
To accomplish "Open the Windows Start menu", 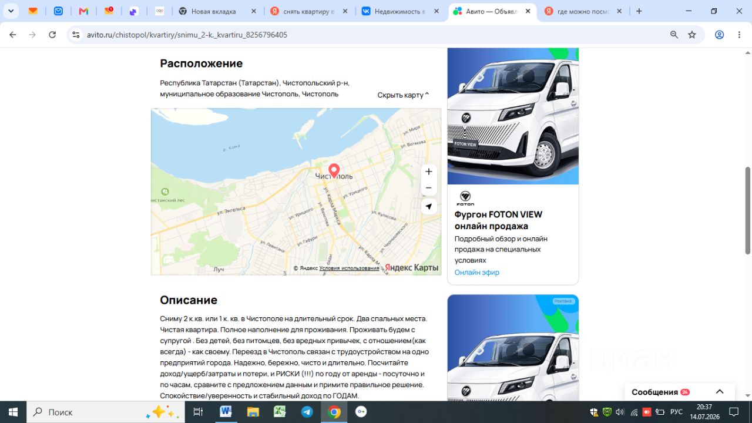I will 13,412.
